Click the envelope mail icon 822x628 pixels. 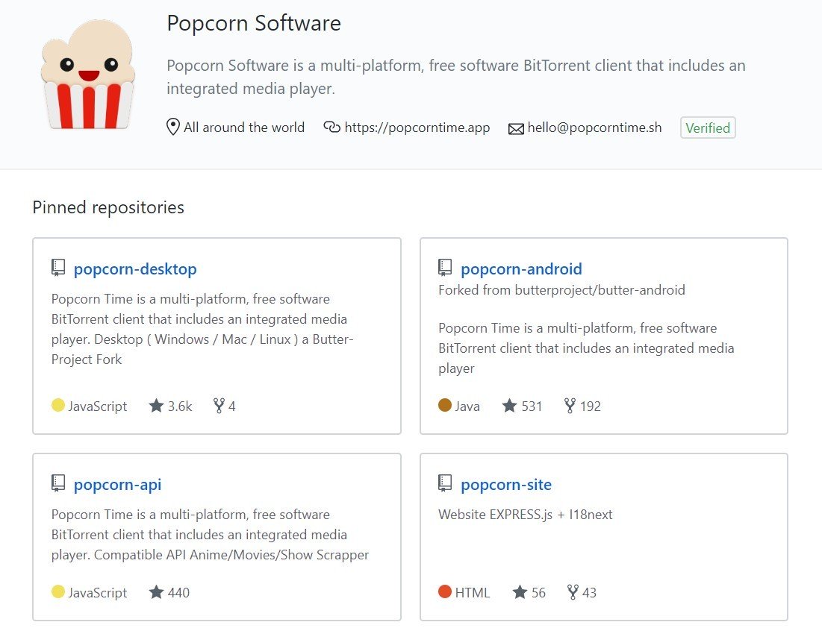pyautogui.click(x=516, y=129)
